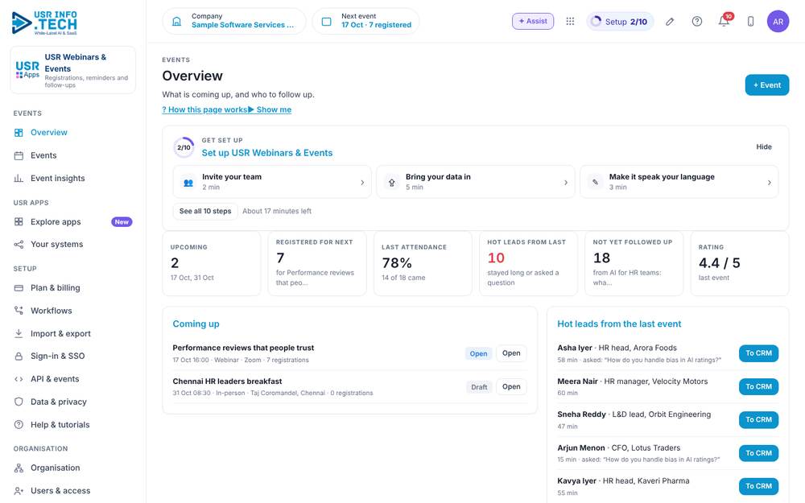Click Set up USR Webinars & Events link
Viewport: 805px width, 503px height.
(x=267, y=153)
